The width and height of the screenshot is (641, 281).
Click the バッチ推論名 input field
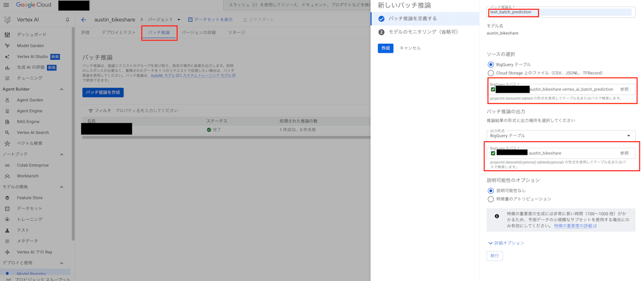tap(560, 12)
